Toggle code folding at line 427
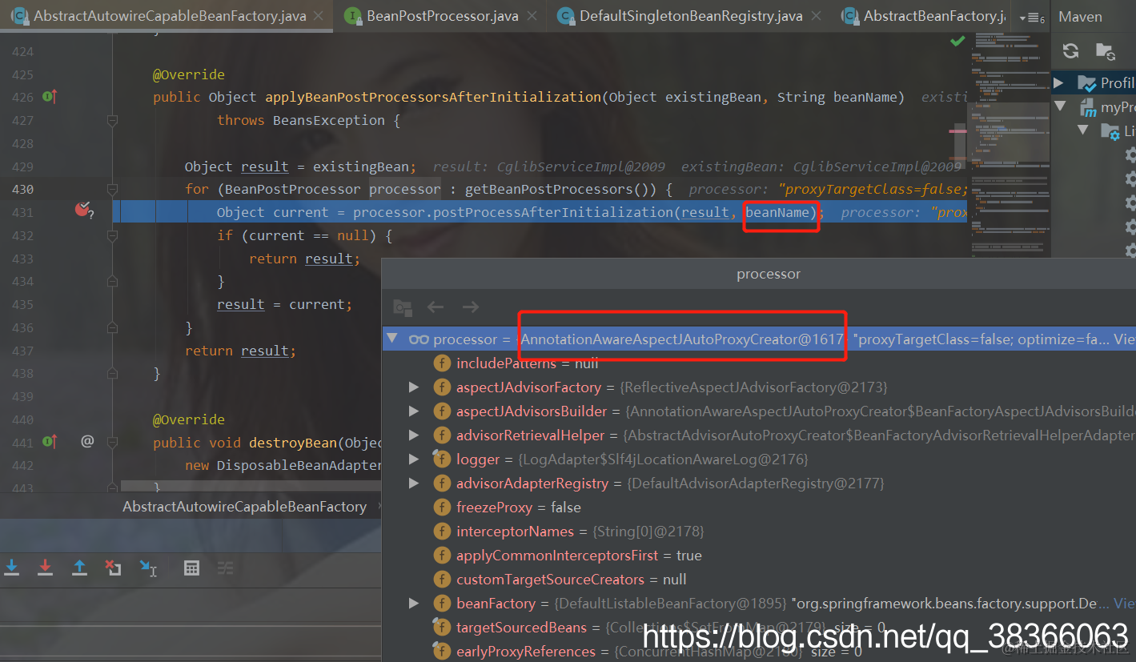This screenshot has height=662, width=1136. pyautogui.click(x=112, y=120)
